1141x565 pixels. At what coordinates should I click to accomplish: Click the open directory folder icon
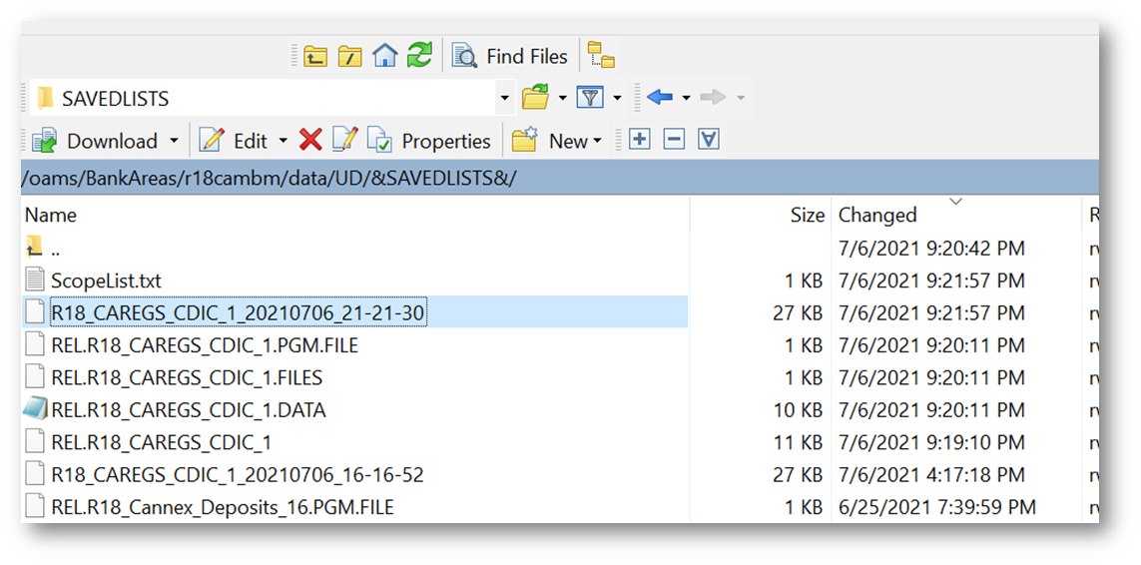[536, 98]
